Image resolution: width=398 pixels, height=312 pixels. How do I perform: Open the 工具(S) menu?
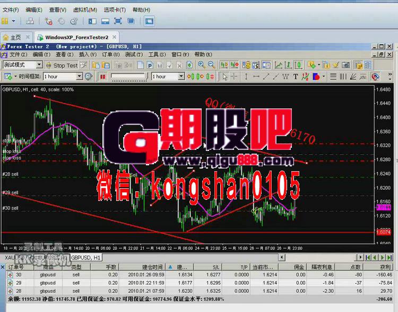pos(157,54)
